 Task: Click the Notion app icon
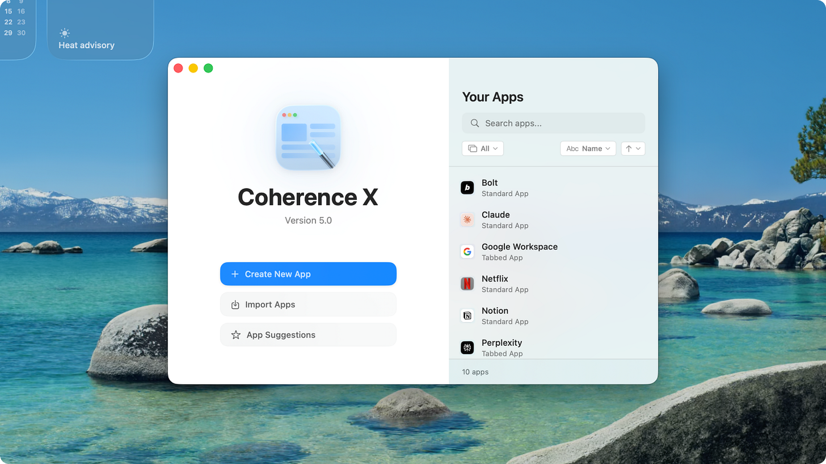click(x=467, y=316)
